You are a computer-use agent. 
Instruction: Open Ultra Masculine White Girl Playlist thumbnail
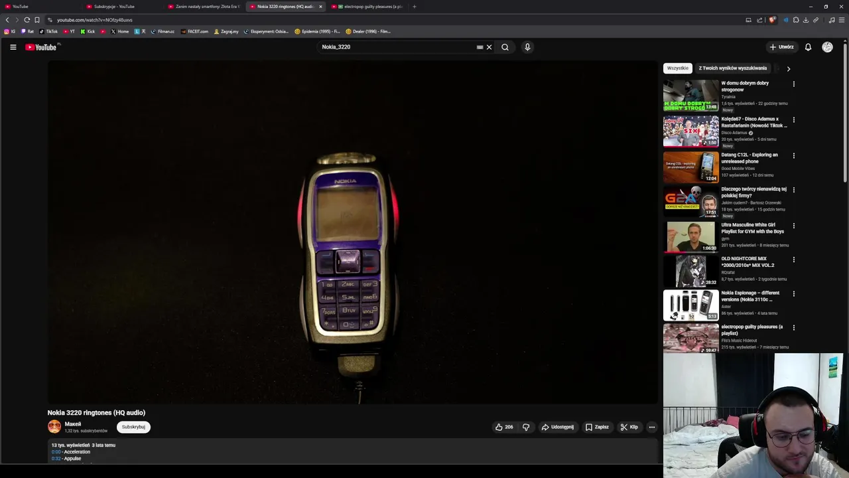coord(690,236)
